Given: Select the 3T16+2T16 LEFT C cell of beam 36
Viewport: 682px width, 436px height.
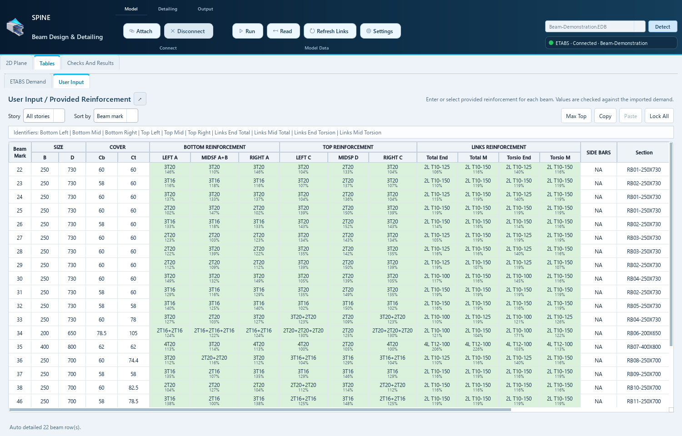Looking at the screenshot, I should [303, 360].
